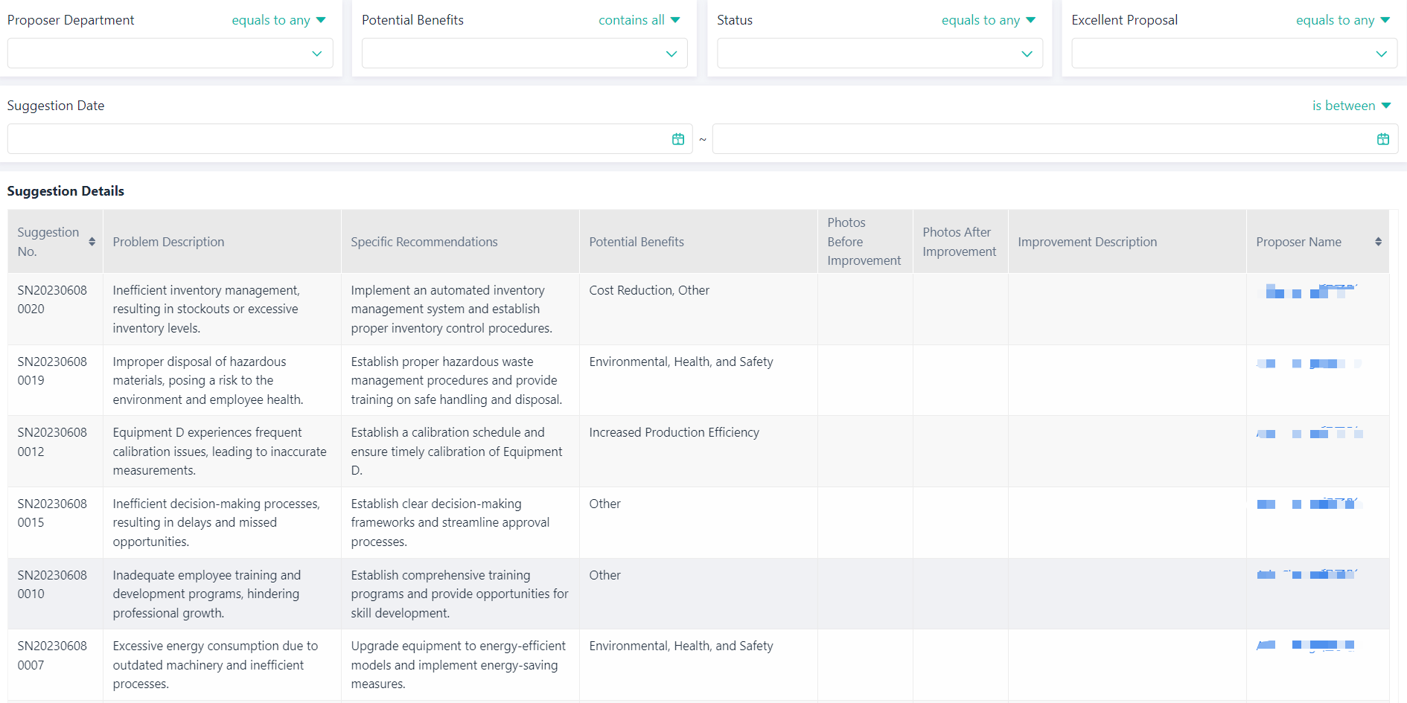
Task: Click the Suggestion Date start input field
Action: (x=335, y=139)
